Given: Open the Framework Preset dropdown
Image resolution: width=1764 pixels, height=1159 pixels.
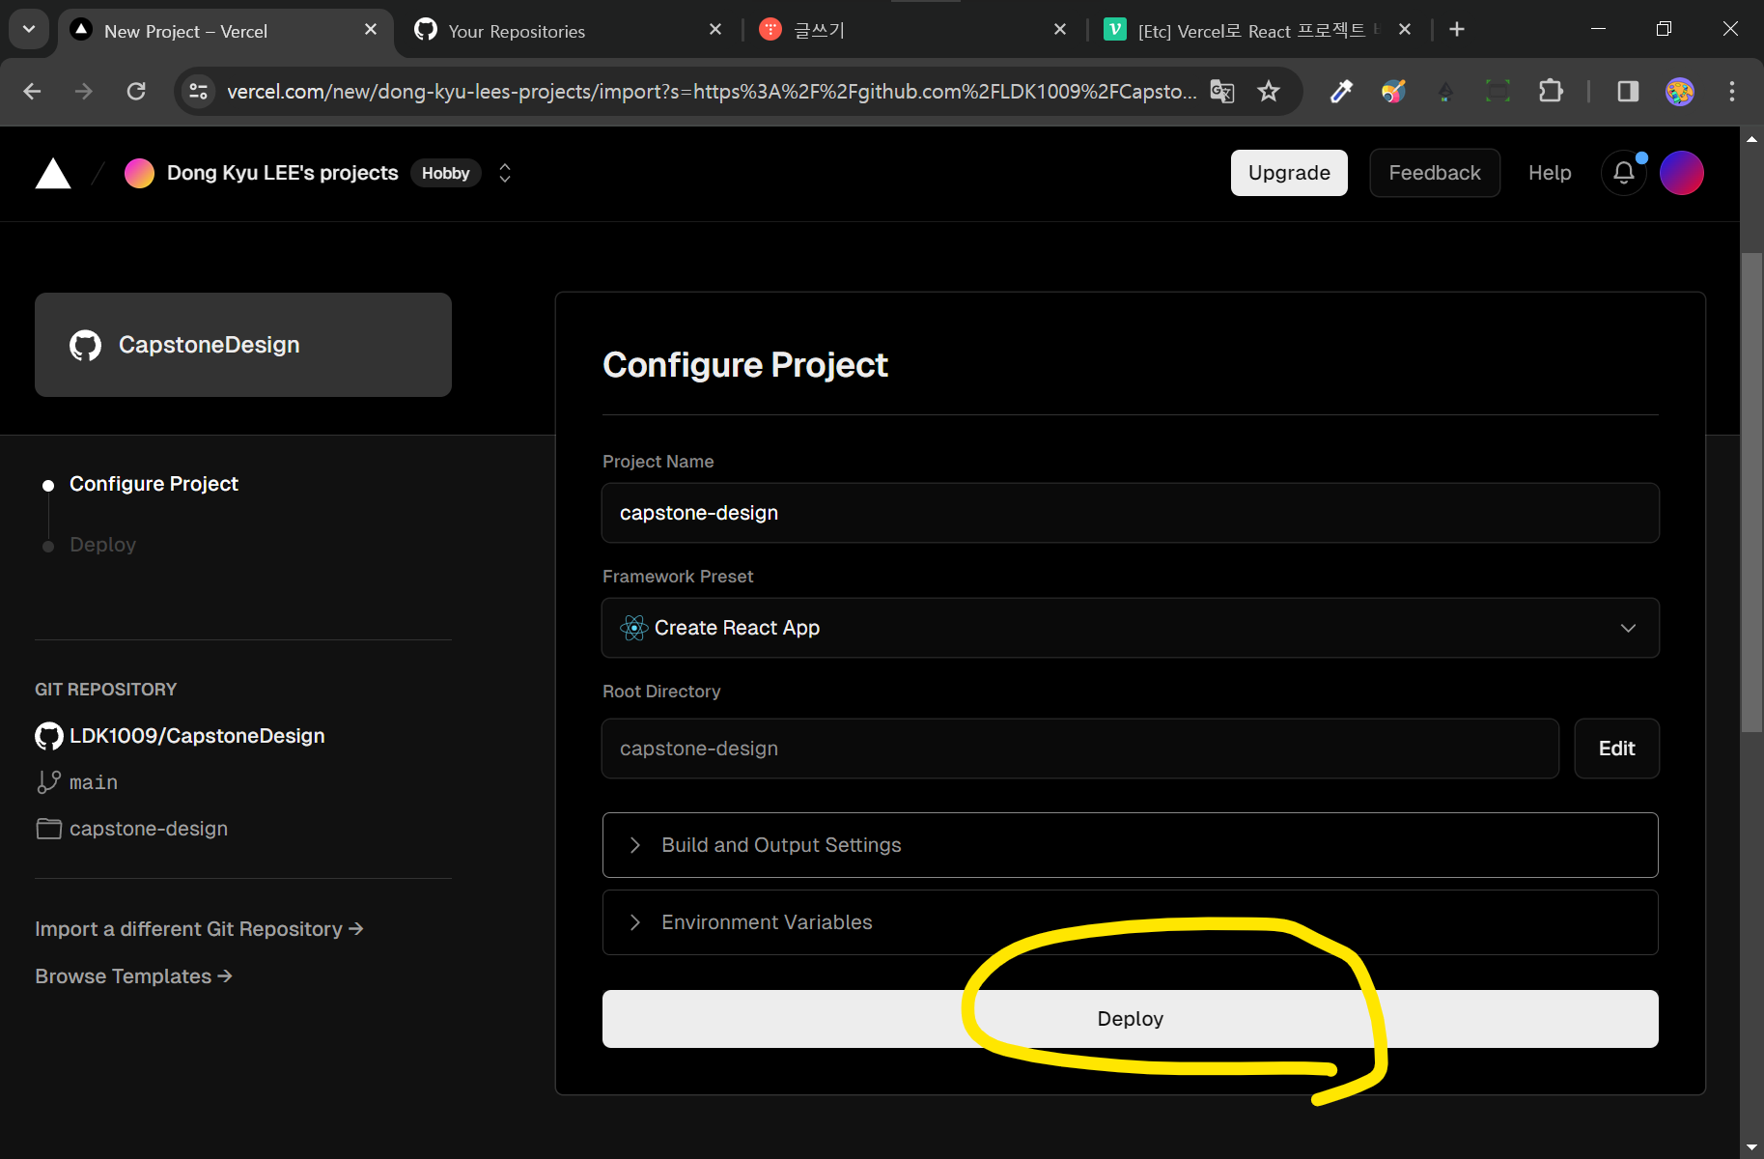Looking at the screenshot, I should click(1131, 628).
